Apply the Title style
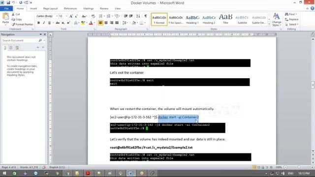Screen dimensions: 315x177 [225, 19]
